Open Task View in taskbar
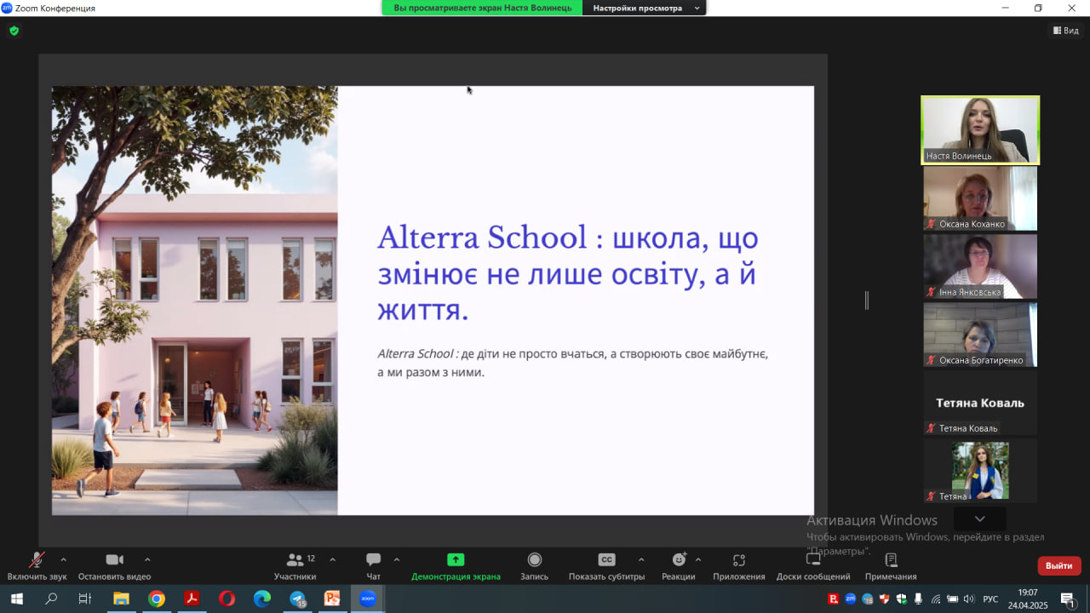Image resolution: width=1090 pixels, height=613 pixels. [x=85, y=599]
